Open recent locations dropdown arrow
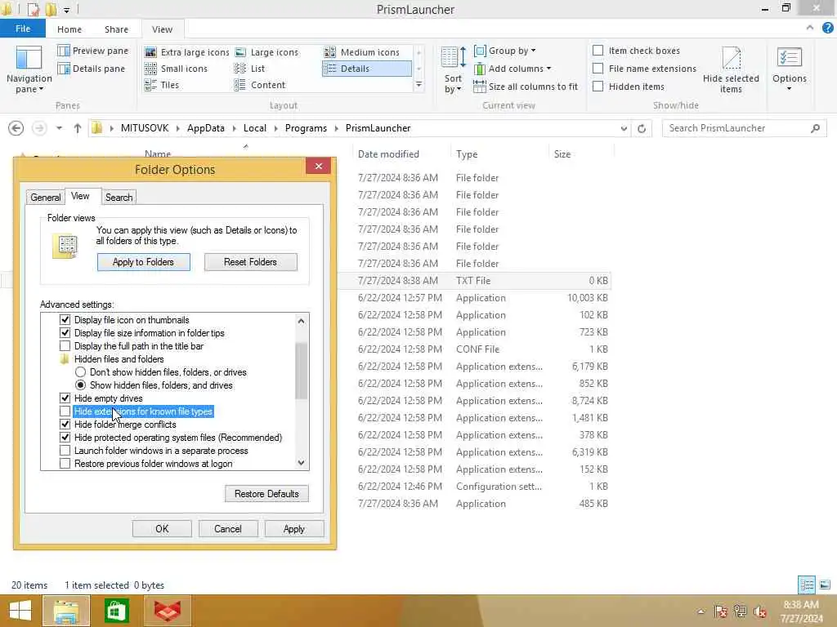This screenshot has height=627, width=837. coord(59,128)
